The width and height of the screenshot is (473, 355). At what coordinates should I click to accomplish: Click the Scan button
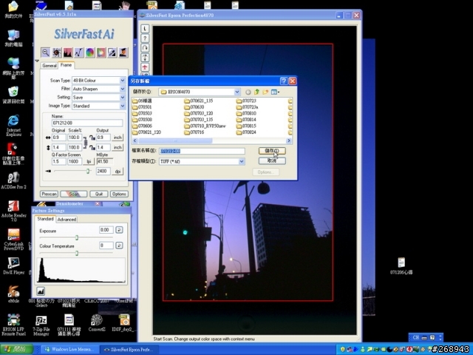pyautogui.click(x=74, y=194)
